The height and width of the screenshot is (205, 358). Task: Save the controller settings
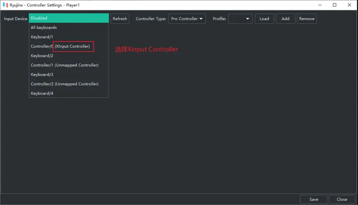pos(314,199)
